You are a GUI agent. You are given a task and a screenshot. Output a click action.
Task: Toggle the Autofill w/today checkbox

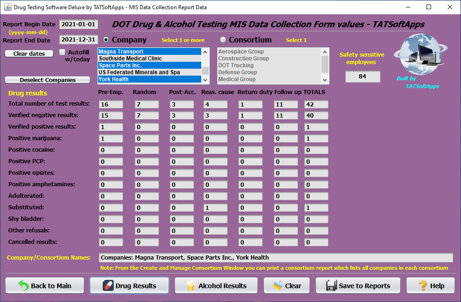62,52
